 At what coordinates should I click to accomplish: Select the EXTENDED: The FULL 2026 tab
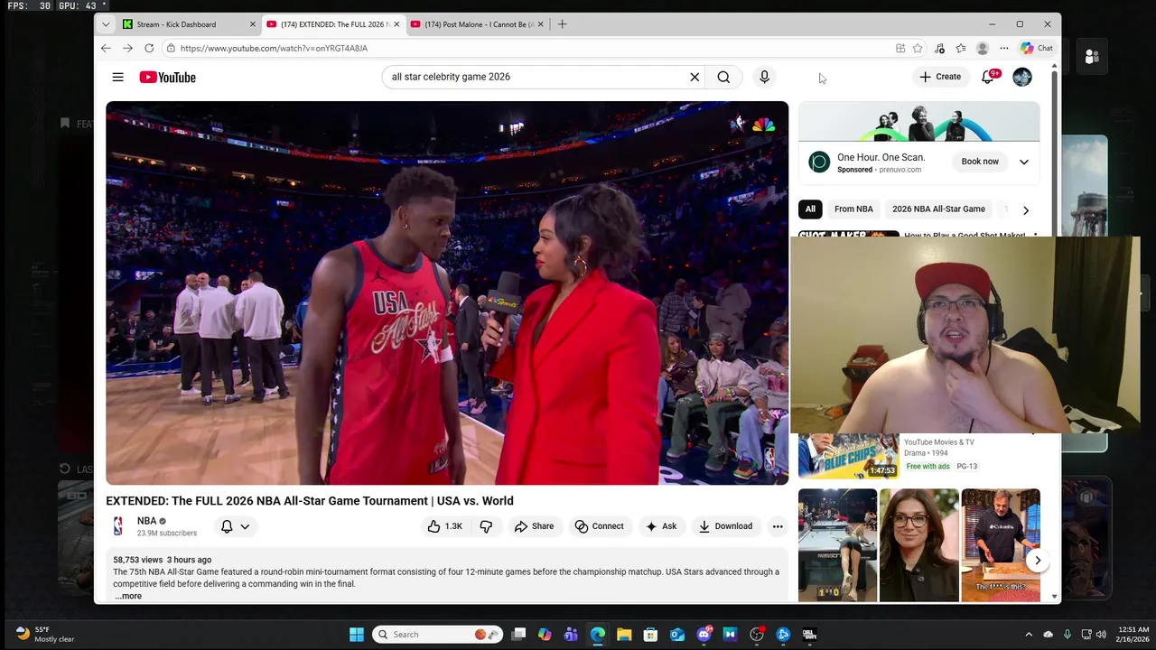click(x=332, y=24)
